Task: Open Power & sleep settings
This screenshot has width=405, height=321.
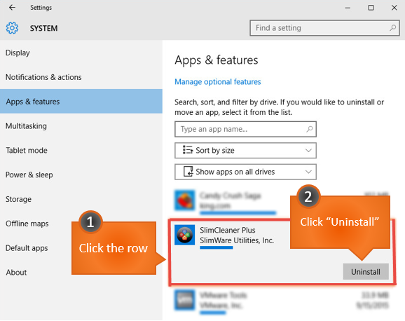Action: click(x=81, y=175)
